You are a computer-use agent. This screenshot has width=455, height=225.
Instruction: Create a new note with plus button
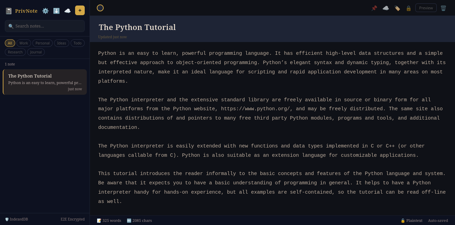[80, 10]
